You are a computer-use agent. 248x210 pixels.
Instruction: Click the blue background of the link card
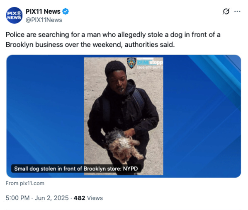(202, 116)
